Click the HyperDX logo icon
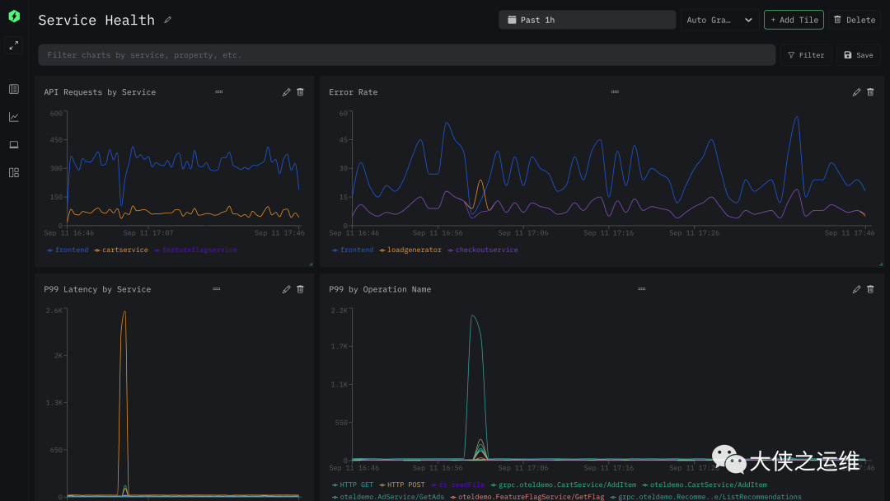The height and width of the screenshot is (501, 890). click(x=14, y=16)
